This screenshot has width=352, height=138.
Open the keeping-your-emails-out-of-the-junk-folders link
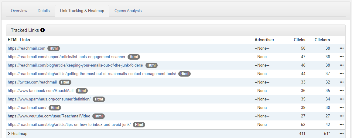(x=75, y=65)
